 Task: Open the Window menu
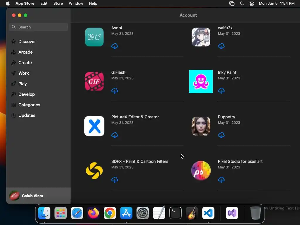click(x=76, y=3)
